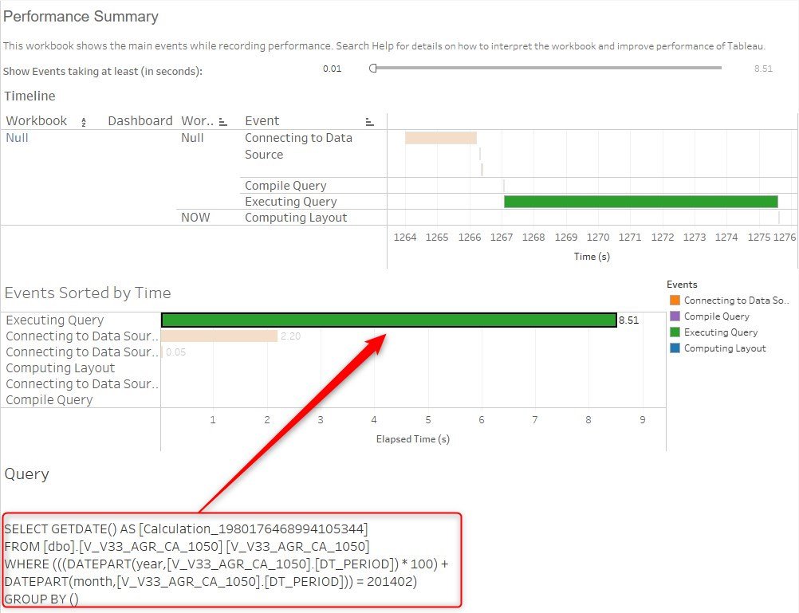Select the 8.51 second Executing Query bar

pos(389,320)
